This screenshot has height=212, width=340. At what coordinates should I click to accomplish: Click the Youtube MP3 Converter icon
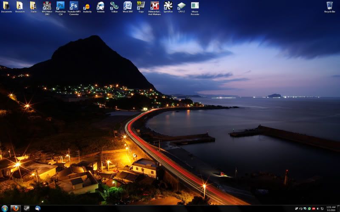pos(74,6)
